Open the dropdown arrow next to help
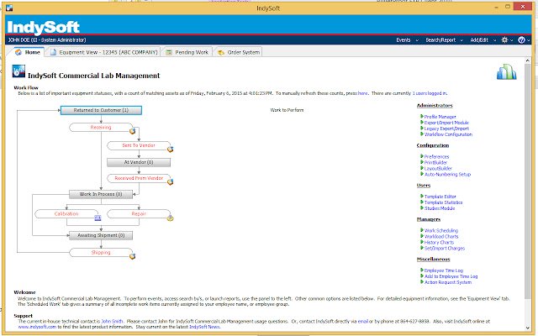This screenshot has height=336, width=538. [529, 40]
